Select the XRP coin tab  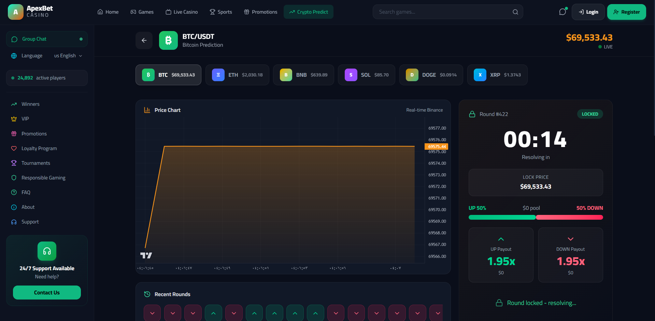click(497, 75)
